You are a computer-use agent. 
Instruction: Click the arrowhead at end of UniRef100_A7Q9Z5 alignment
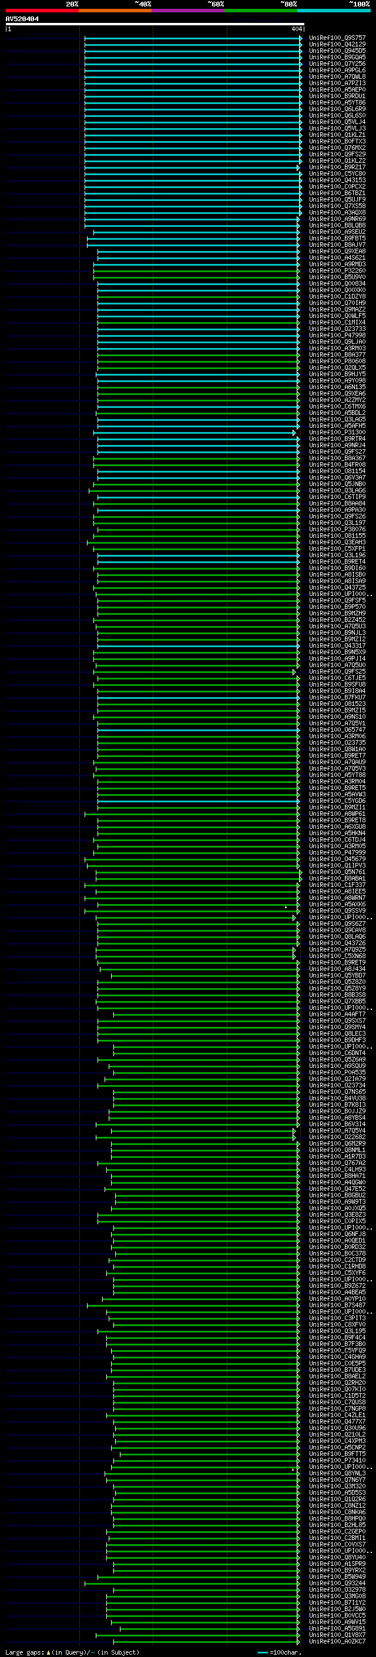click(294, 949)
